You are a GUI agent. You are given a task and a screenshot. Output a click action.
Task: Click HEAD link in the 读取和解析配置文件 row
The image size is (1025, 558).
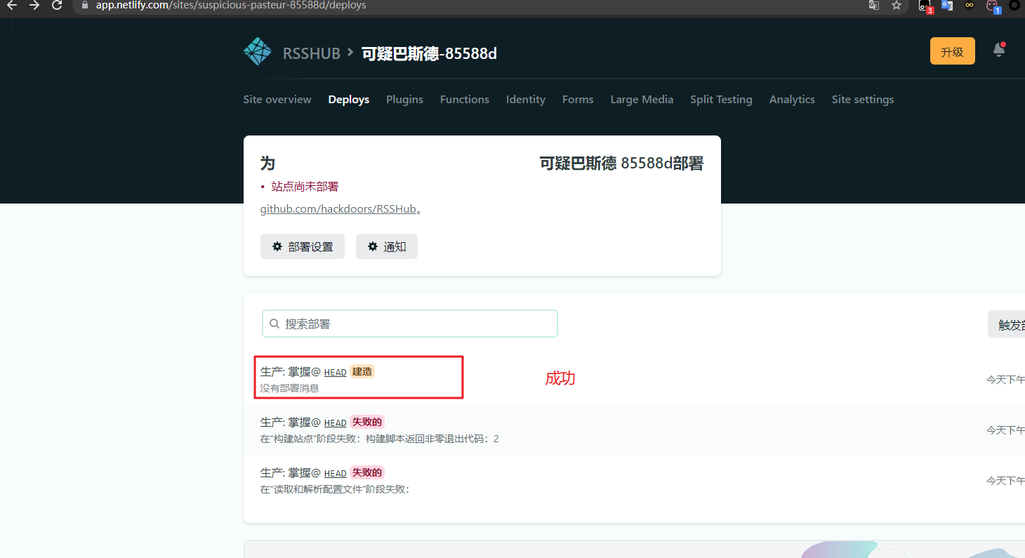(x=335, y=474)
